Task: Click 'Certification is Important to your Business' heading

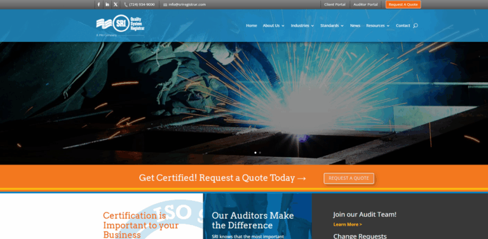Action: 140,225
